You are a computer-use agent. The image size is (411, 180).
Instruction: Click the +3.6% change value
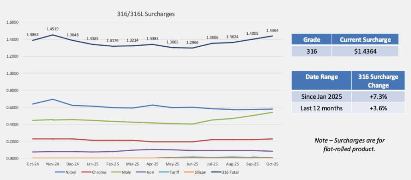coord(375,108)
